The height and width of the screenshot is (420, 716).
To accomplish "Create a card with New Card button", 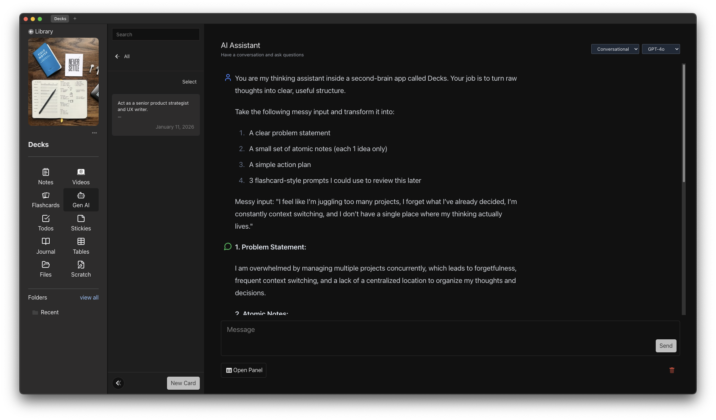I will tap(183, 383).
